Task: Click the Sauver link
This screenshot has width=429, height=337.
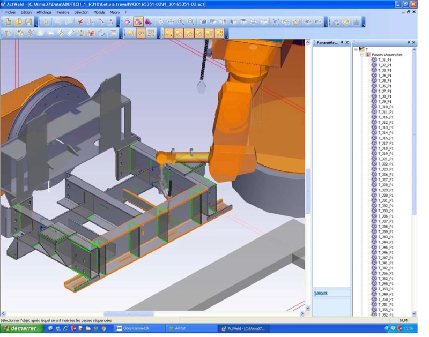Action: [x=321, y=293]
